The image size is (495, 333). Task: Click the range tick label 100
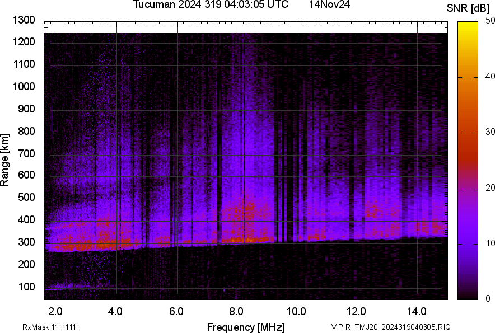(26, 287)
